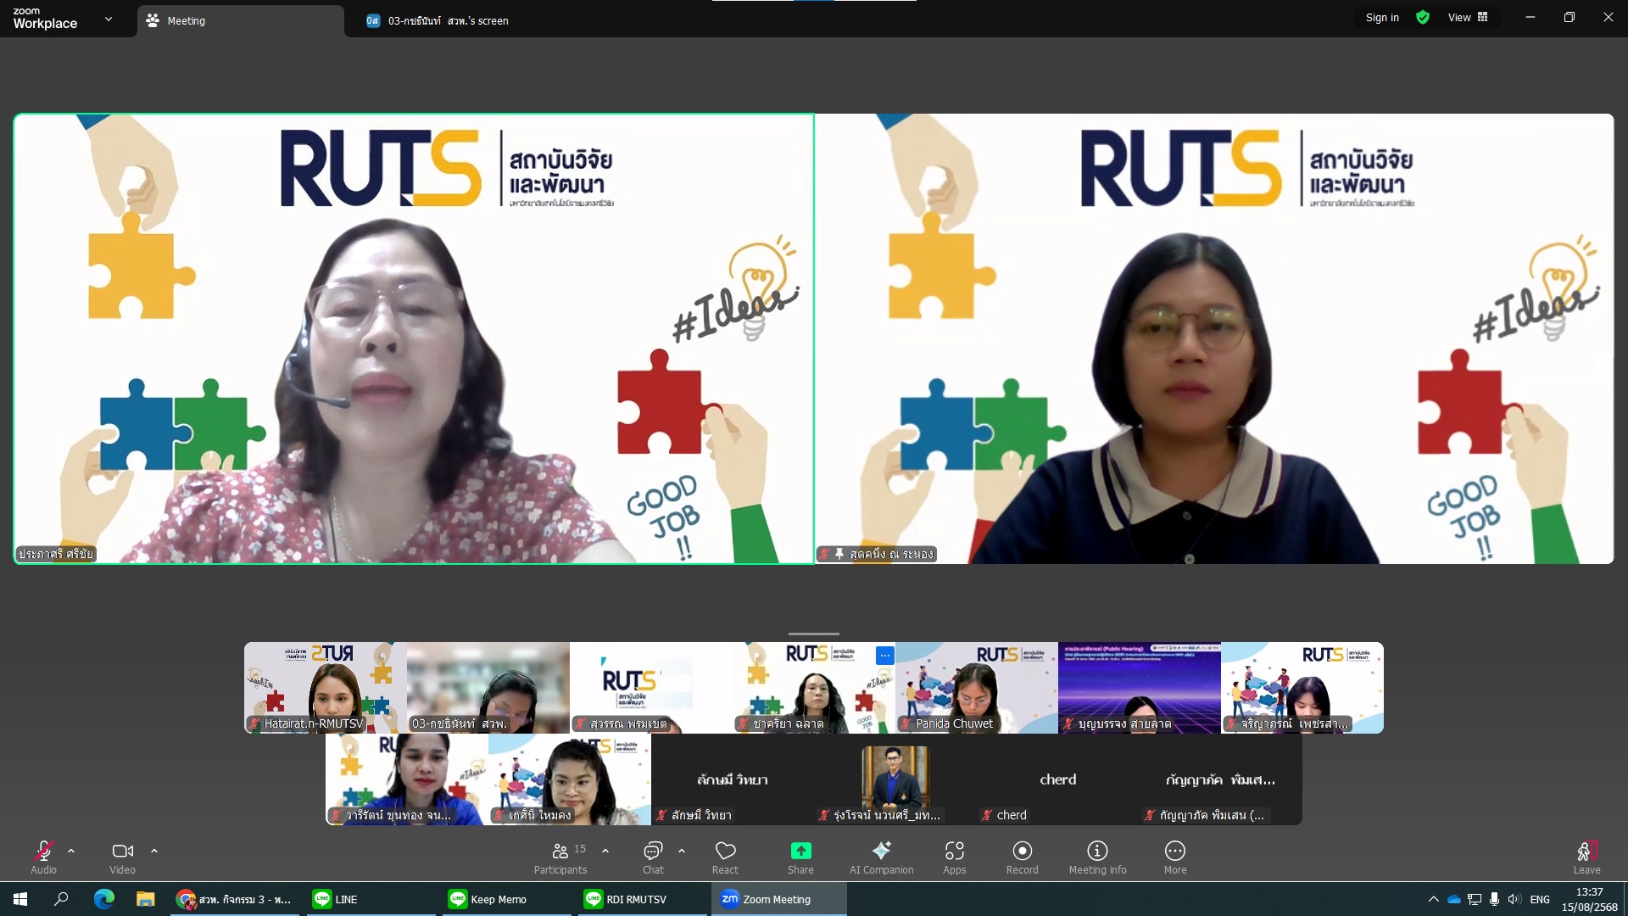
Task: Select Panida Chuwet participant thumbnail
Action: click(977, 688)
